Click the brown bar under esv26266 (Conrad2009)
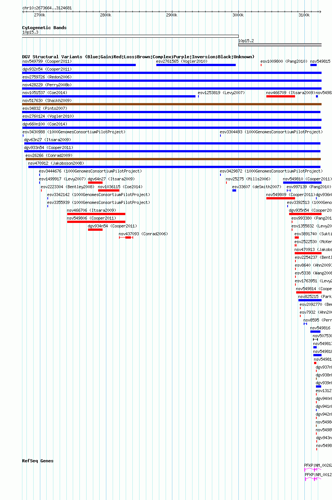This screenshot has width=332, height=500. coord(173,159)
